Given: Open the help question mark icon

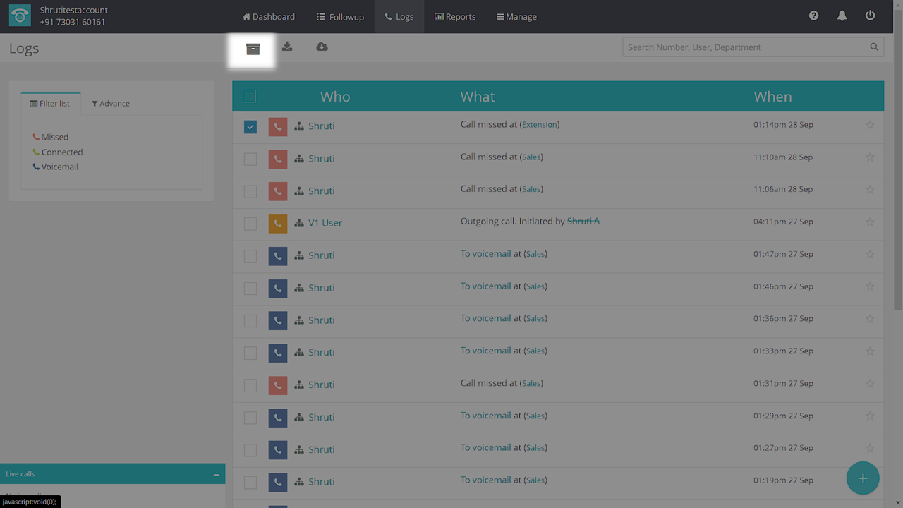Looking at the screenshot, I should 813,16.
